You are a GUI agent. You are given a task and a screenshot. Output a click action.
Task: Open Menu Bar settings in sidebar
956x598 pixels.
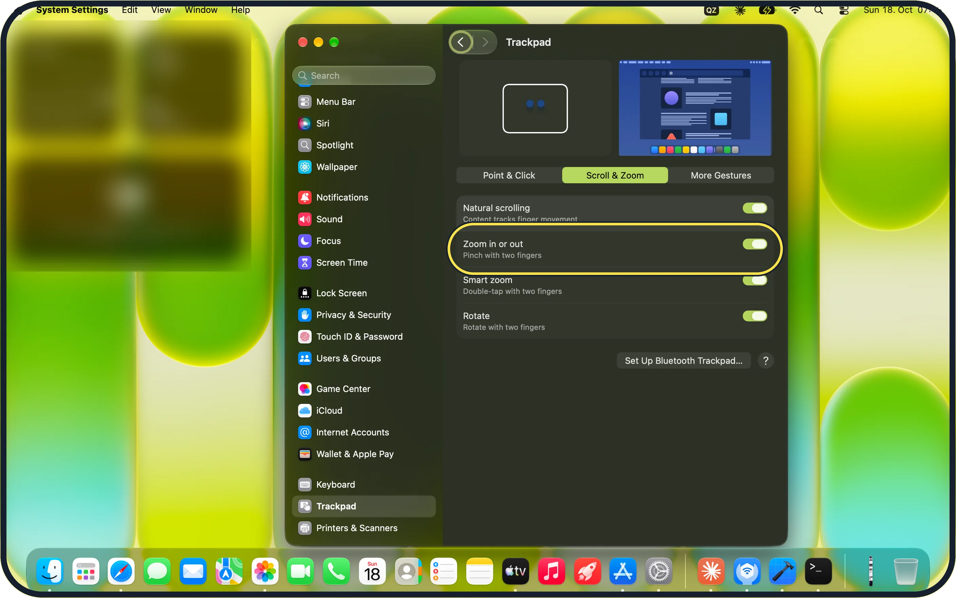364,101
